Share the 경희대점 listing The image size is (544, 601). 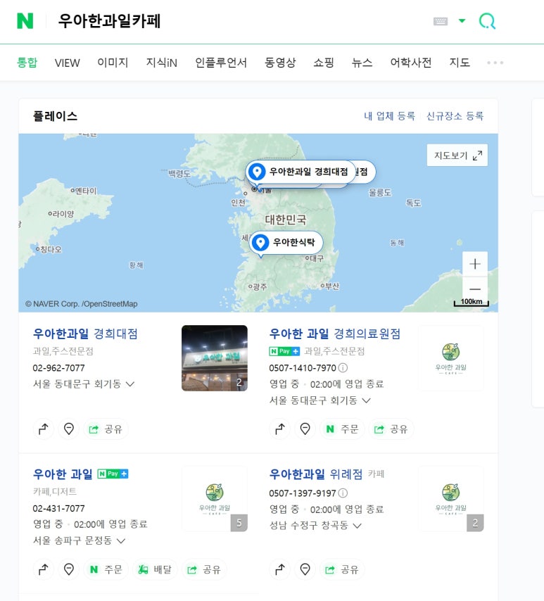(106, 429)
